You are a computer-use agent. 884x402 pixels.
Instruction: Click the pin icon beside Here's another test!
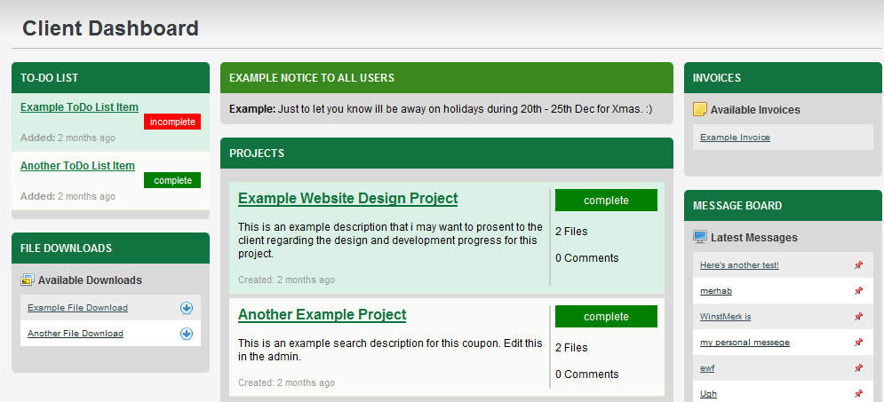pyautogui.click(x=858, y=265)
